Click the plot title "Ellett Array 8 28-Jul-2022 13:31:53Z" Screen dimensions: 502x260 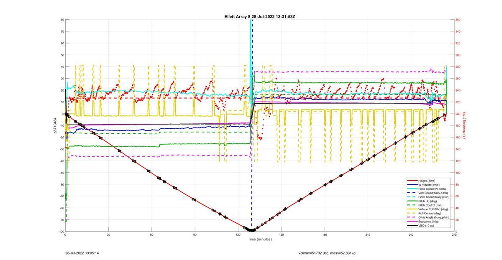260,17
